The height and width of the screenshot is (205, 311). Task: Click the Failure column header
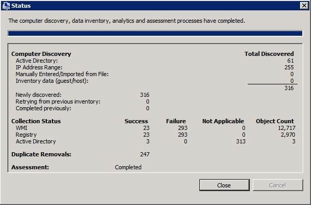click(x=176, y=121)
